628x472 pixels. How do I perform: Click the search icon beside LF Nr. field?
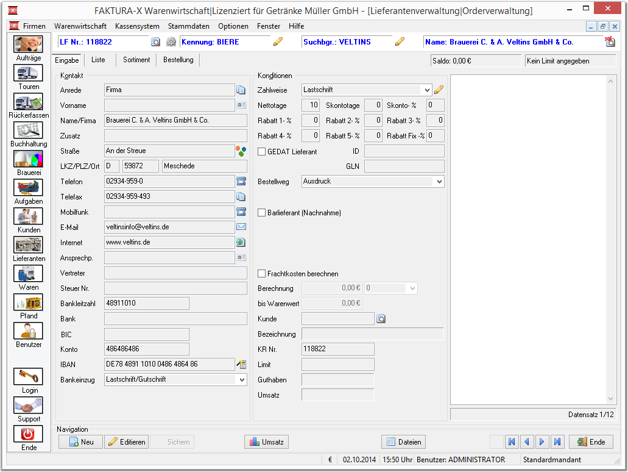tap(155, 41)
